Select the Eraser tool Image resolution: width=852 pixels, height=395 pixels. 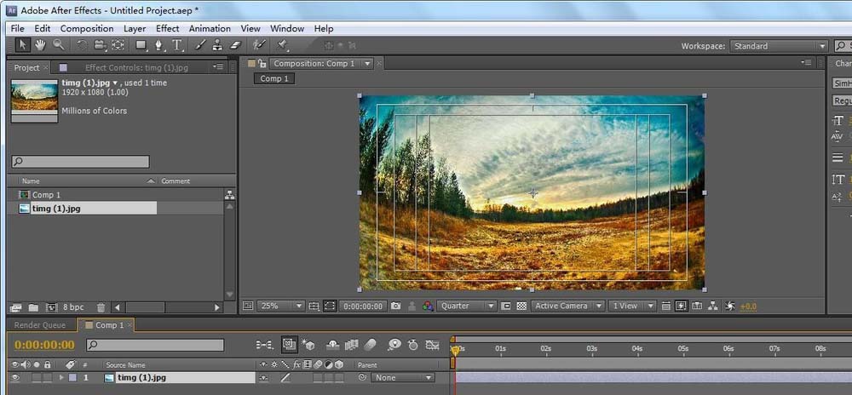click(236, 45)
